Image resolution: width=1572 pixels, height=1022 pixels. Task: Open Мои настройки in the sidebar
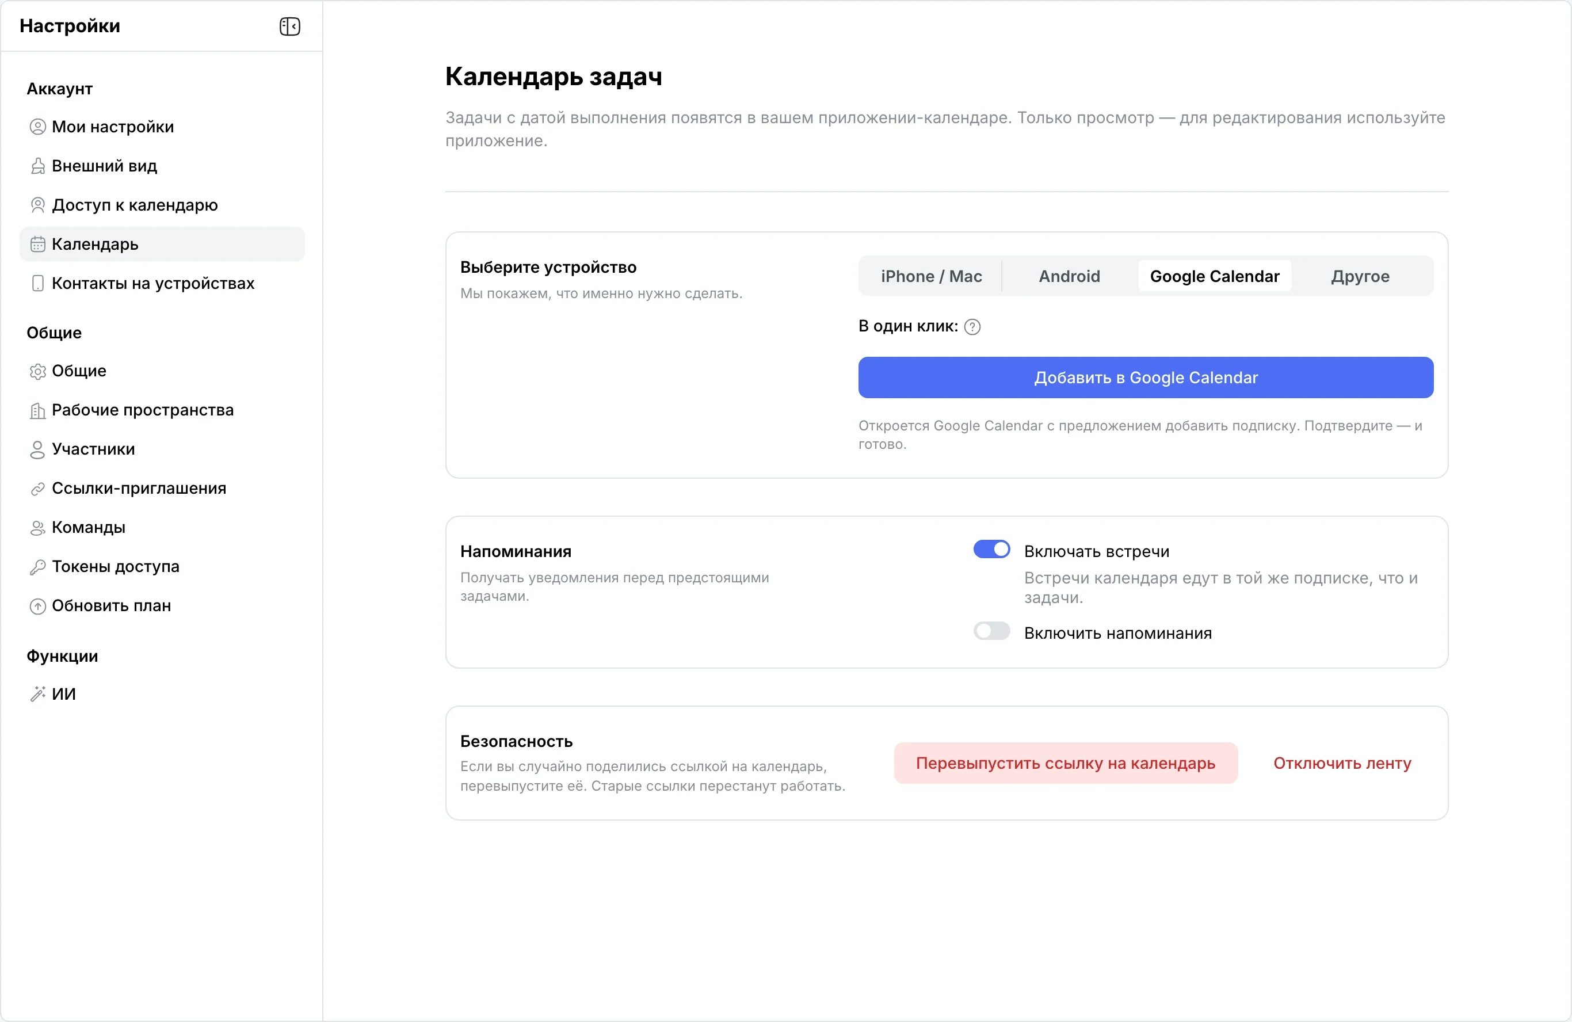162,127
